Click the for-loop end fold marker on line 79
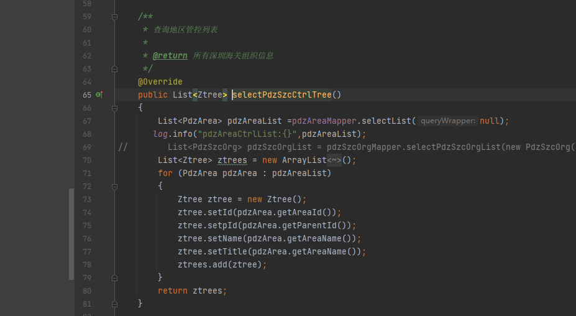Screen dimensions: 576x316 pos(114,278)
